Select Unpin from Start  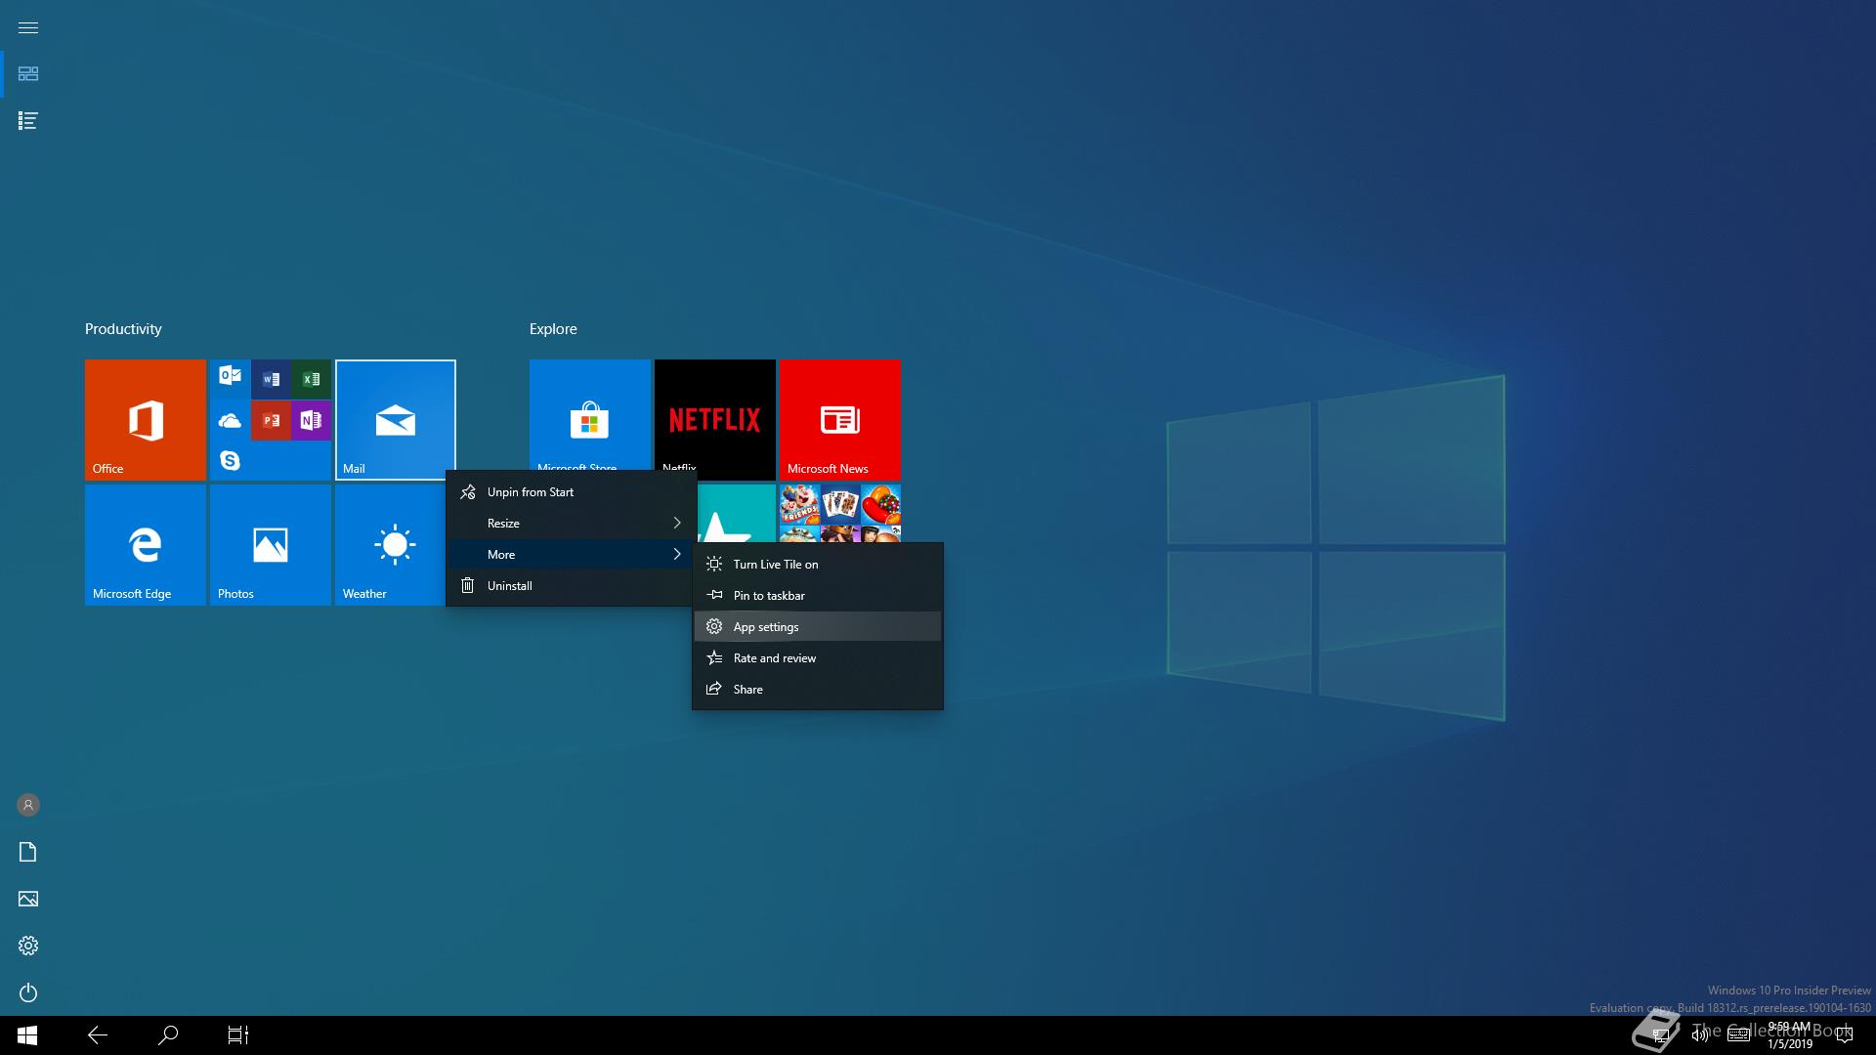[x=572, y=492]
